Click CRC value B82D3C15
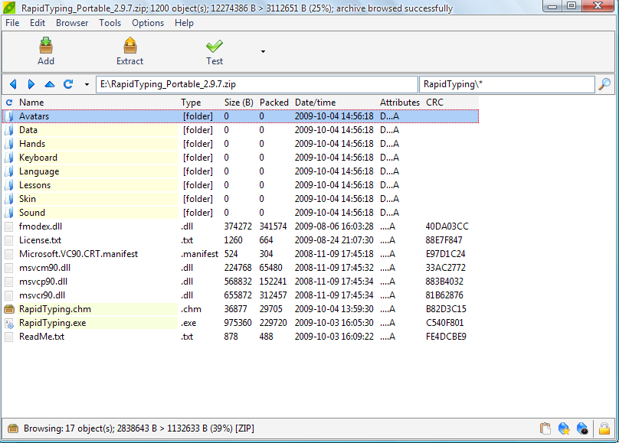The height and width of the screenshot is (443, 619). [446, 309]
